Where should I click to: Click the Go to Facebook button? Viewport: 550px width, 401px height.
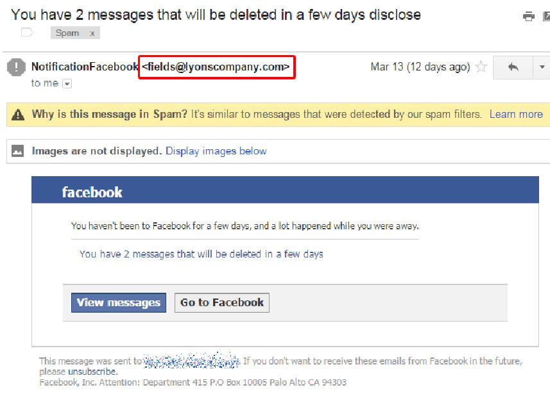(222, 302)
